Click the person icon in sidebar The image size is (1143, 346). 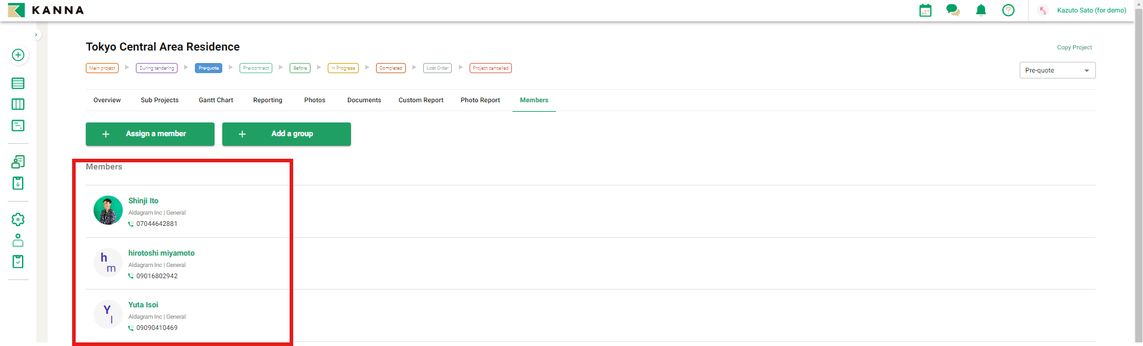[18, 240]
